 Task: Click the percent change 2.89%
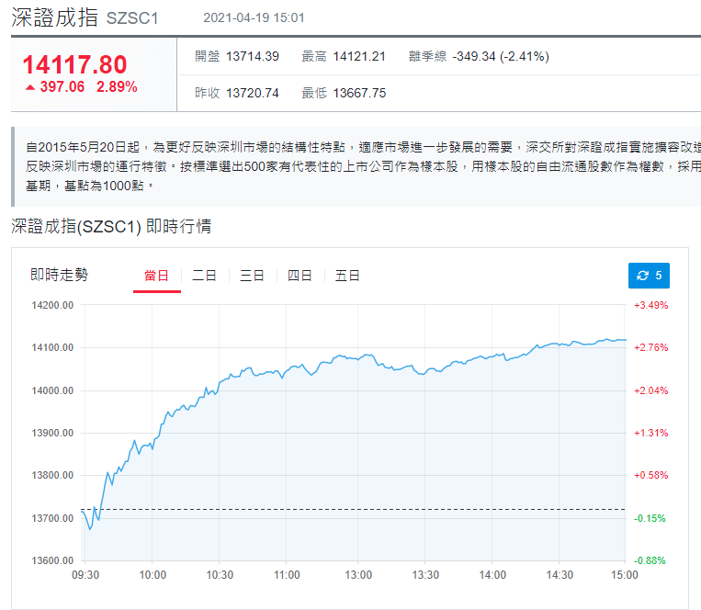[x=117, y=86]
